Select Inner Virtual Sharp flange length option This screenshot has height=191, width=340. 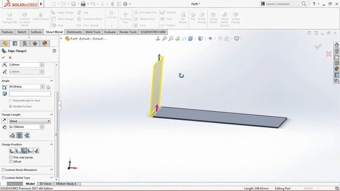click(x=20, y=135)
